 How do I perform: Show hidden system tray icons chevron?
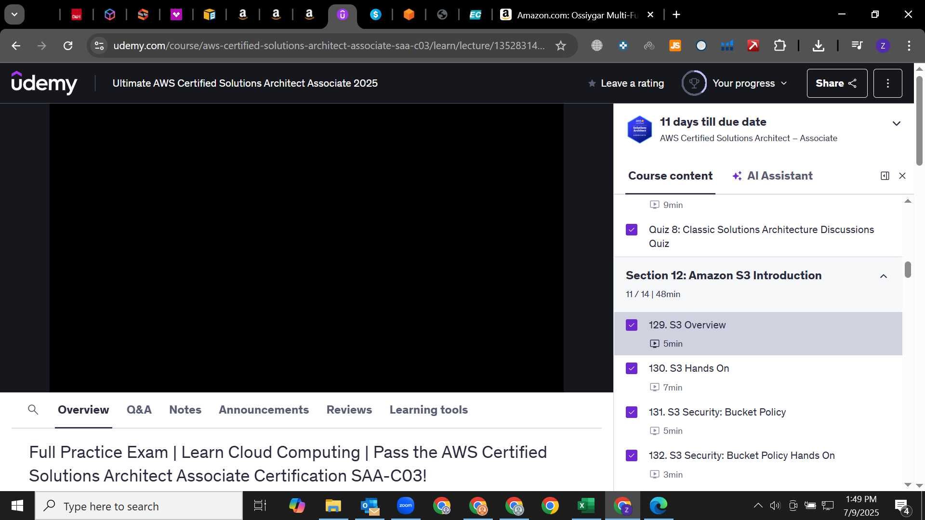pos(758,506)
